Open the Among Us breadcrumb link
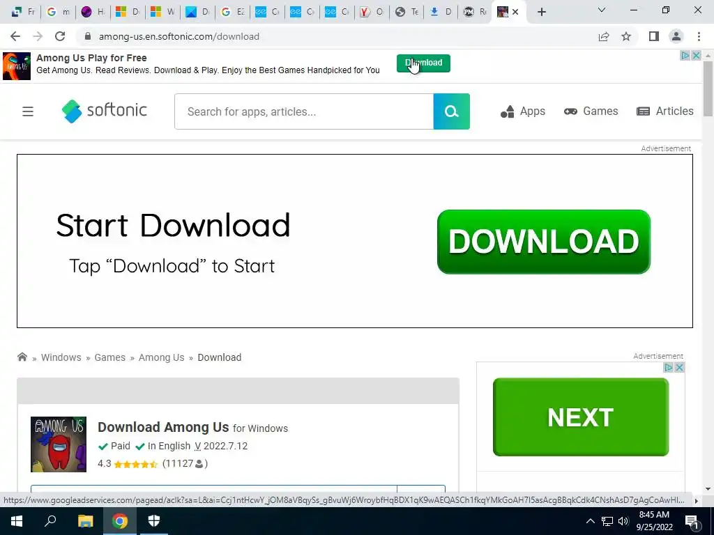 (161, 357)
